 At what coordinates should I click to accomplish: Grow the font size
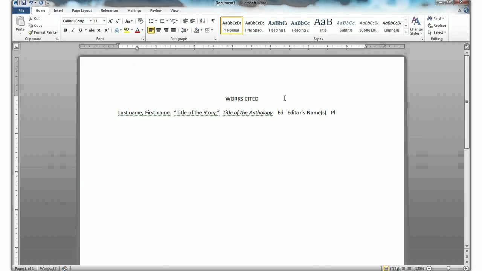pos(110,21)
